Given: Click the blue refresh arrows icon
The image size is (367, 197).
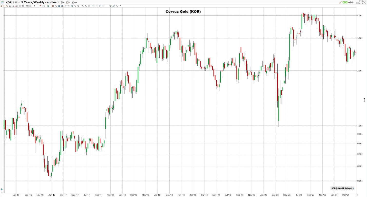Looking at the screenshot, I should [x=113, y=6].
